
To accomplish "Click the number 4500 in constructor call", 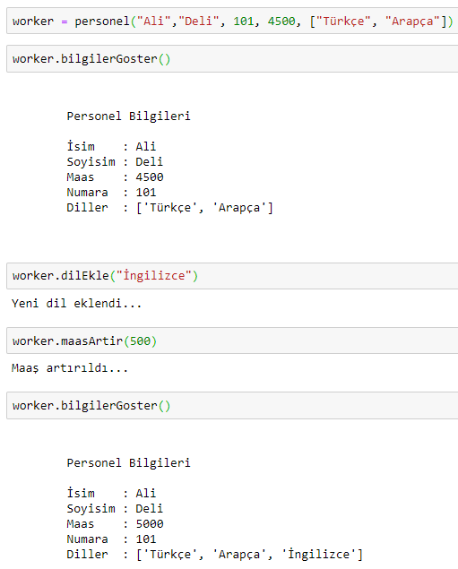I will click(281, 21).
